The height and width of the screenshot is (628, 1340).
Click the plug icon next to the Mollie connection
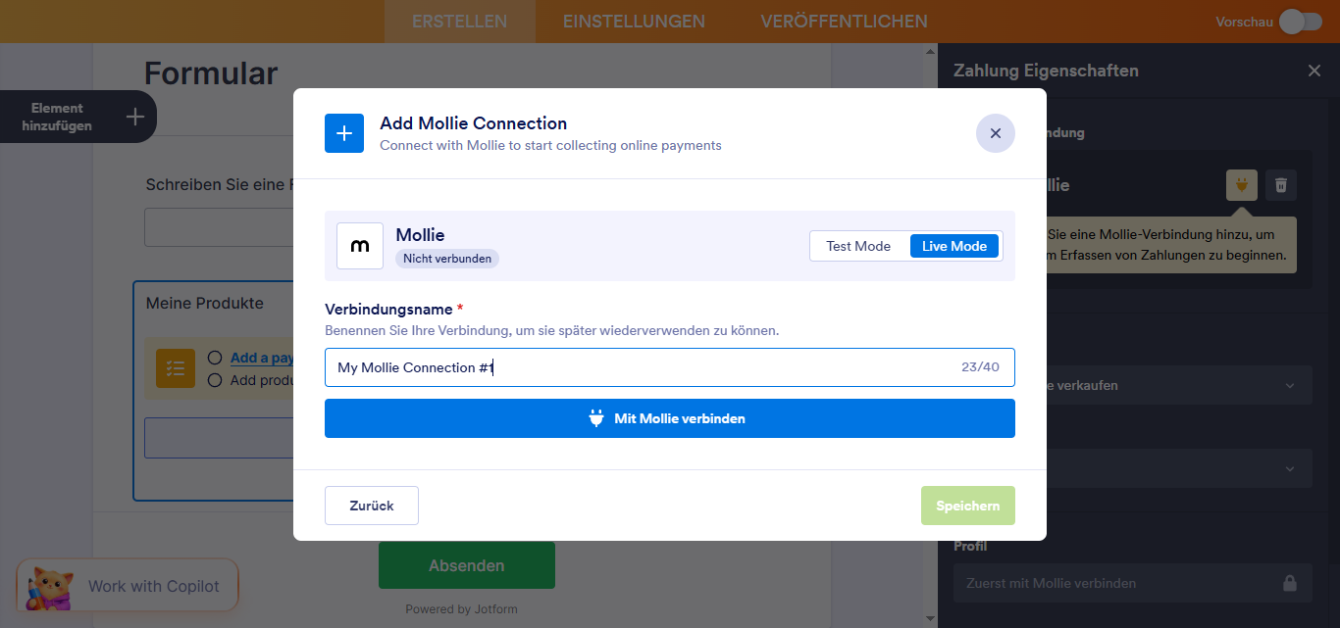[1241, 184]
